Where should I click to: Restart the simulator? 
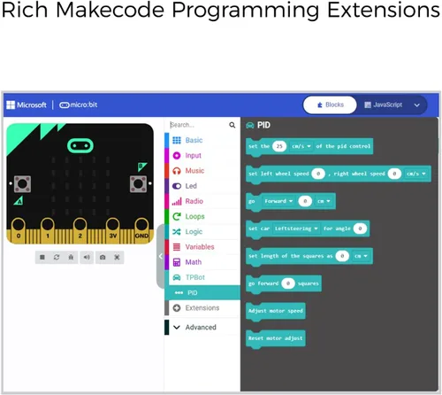(57, 257)
